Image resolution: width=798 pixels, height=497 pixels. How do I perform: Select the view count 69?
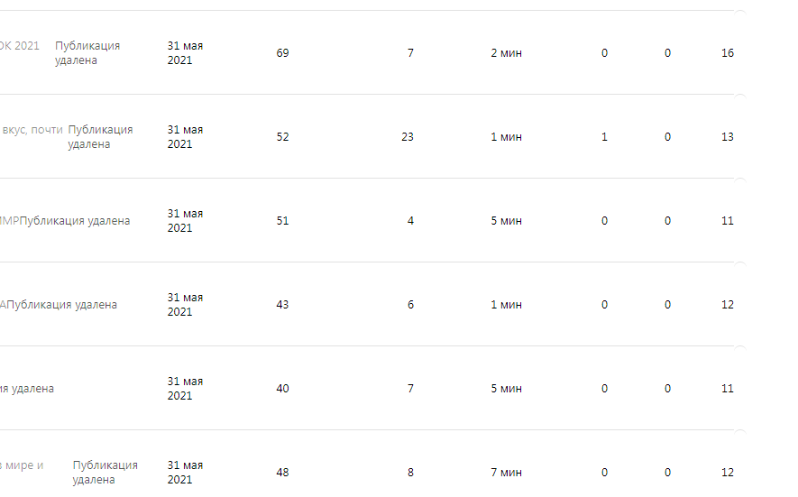click(282, 53)
